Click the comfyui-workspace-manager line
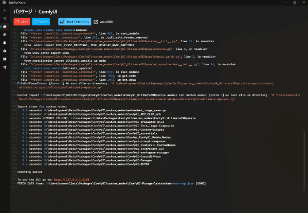 point(95,153)
